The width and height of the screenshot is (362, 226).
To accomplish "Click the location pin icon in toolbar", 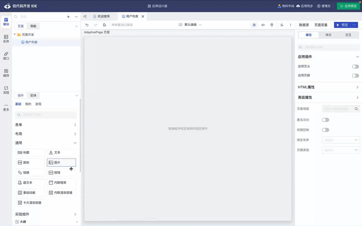I will pyautogui.click(x=272, y=25).
